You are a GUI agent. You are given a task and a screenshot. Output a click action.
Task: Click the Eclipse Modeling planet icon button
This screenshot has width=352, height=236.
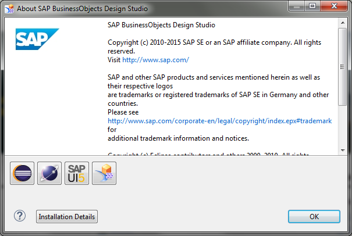pos(49,173)
